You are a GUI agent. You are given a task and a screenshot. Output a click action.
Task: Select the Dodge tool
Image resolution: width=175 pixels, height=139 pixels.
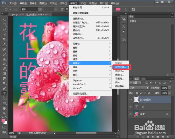(4, 83)
